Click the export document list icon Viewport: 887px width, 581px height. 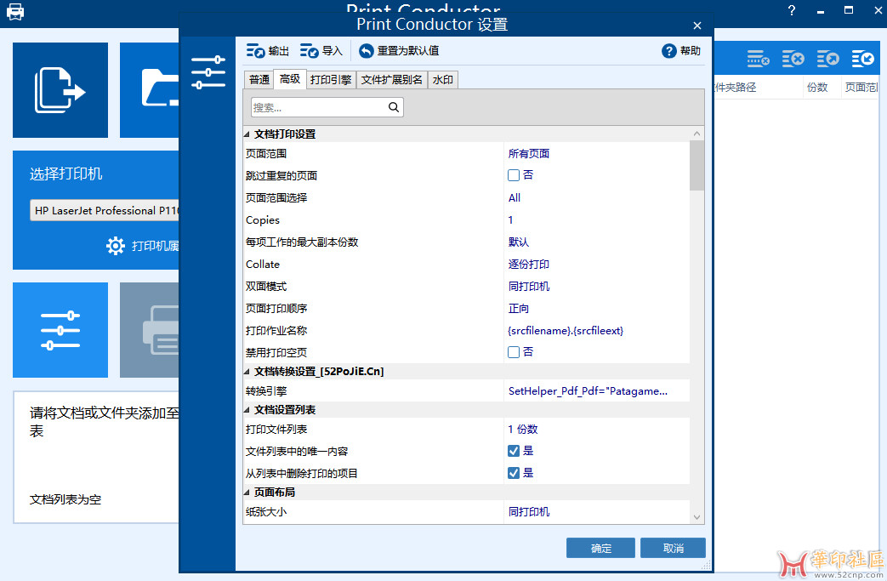[827, 58]
